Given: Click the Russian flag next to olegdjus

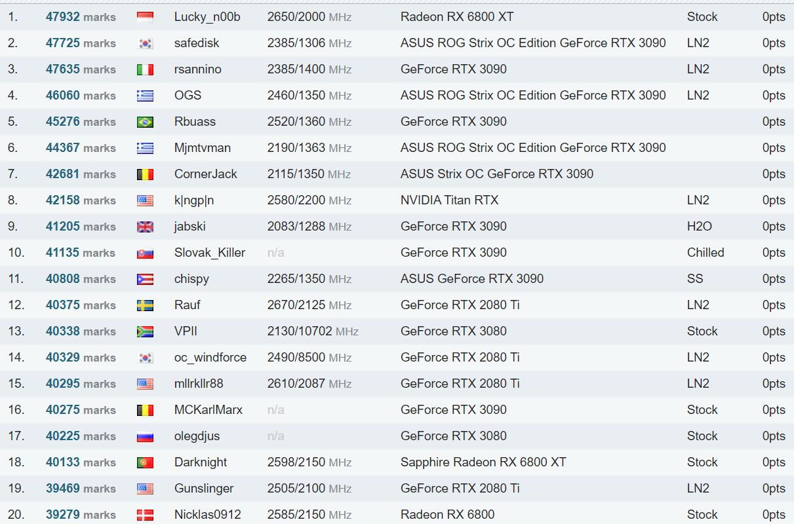Looking at the screenshot, I should point(145,436).
